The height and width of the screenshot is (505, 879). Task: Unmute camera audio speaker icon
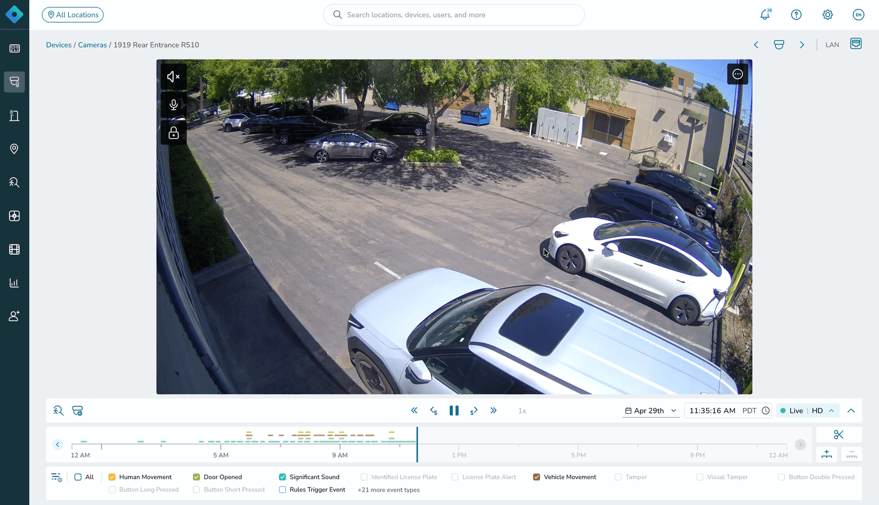point(174,77)
